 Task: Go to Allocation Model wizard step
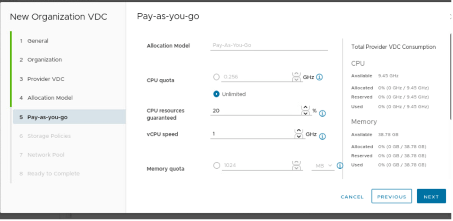(50, 98)
